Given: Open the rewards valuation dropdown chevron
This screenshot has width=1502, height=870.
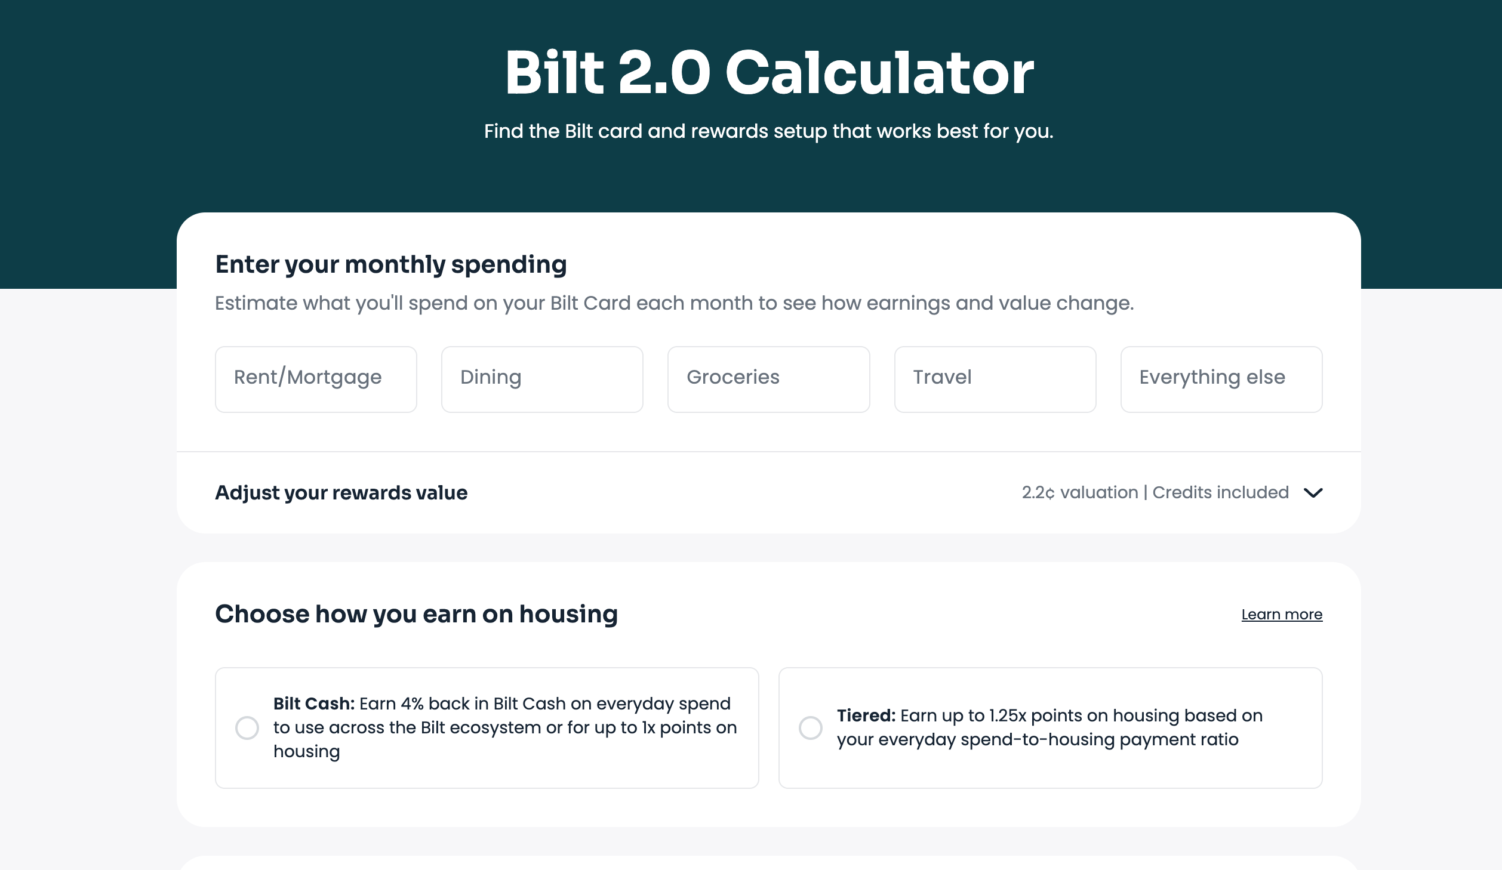Looking at the screenshot, I should [x=1313, y=492].
